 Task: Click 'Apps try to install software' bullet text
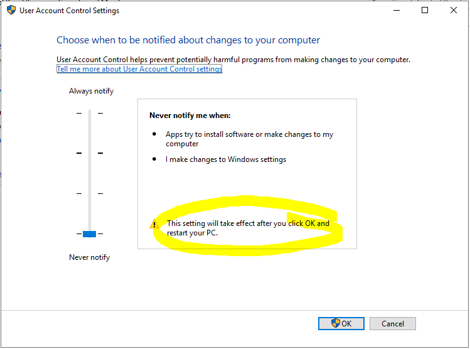tap(249, 139)
